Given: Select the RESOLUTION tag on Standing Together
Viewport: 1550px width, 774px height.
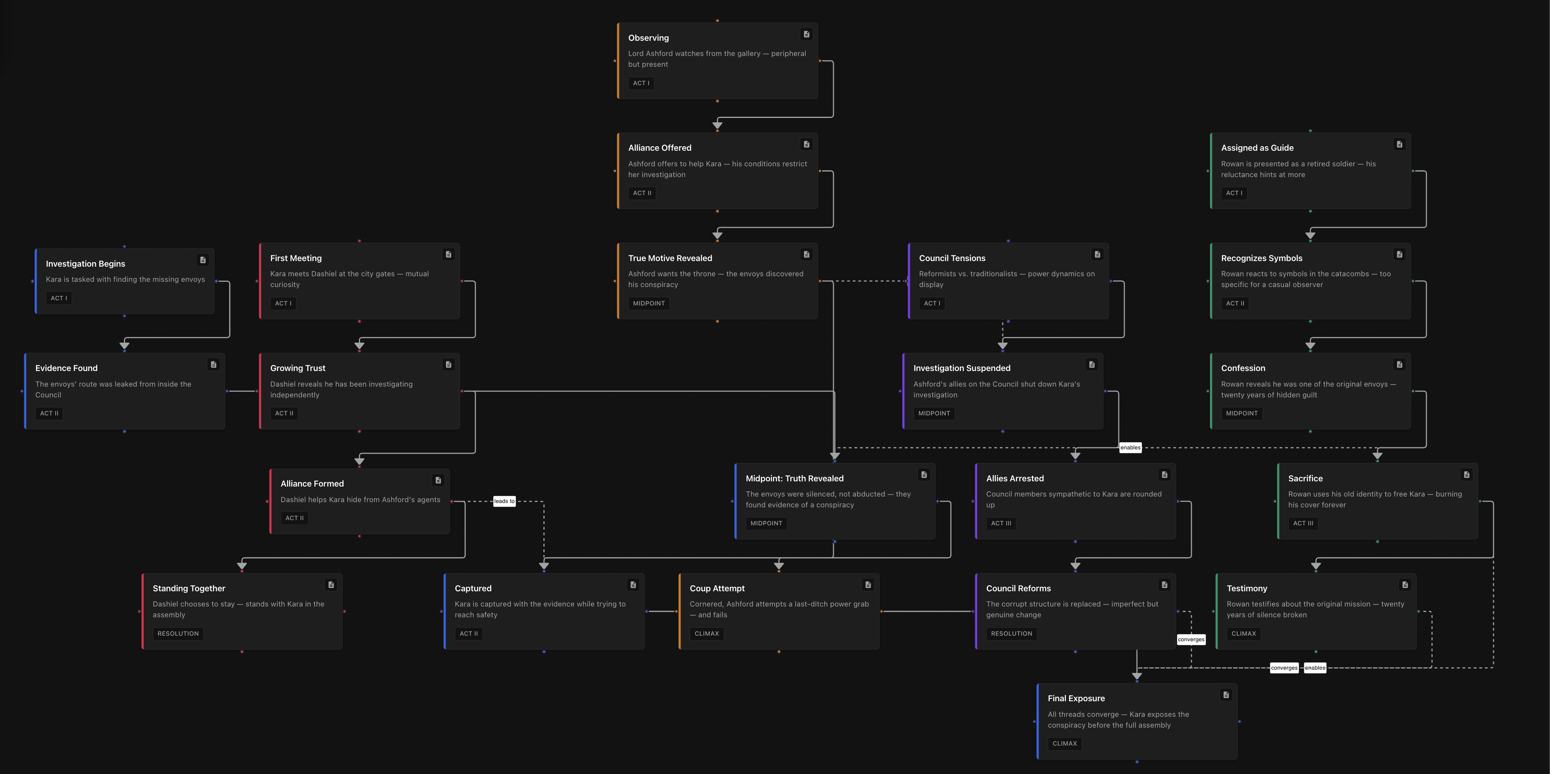Looking at the screenshot, I should (178, 633).
